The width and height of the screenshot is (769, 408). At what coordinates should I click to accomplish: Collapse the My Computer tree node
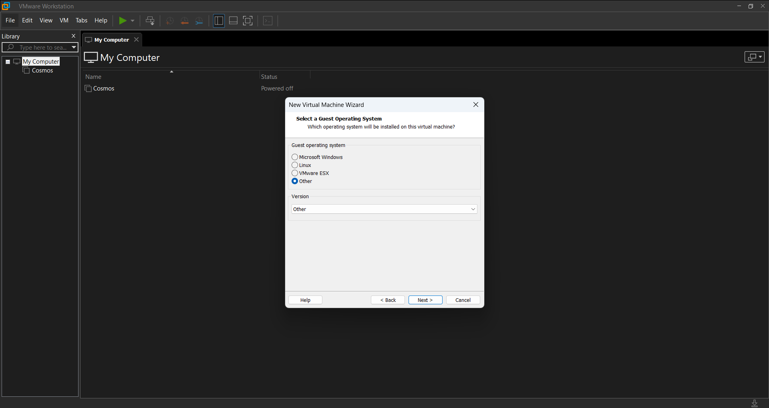[x=8, y=62]
